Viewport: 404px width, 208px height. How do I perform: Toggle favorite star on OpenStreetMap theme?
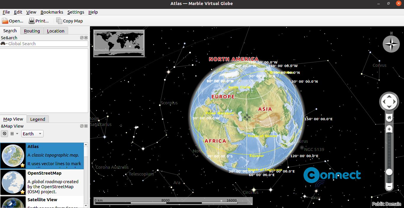[x=22, y=192]
